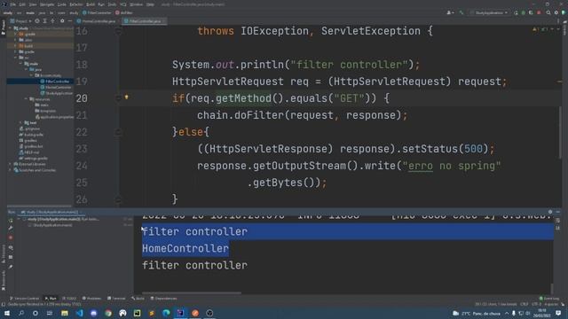Screen dimensions: 568x319
Task: Open the File menu
Action: pyautogui.click(x=13, y=4)
